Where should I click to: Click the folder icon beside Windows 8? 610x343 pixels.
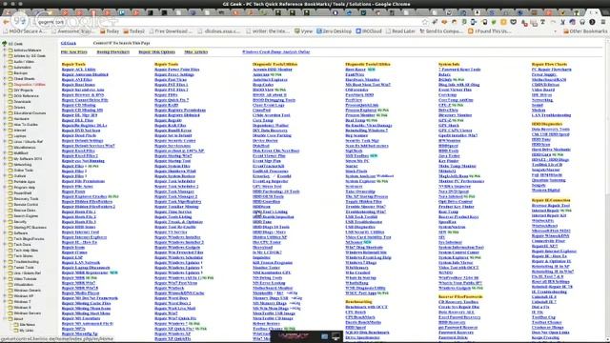[x=10, y=308]
